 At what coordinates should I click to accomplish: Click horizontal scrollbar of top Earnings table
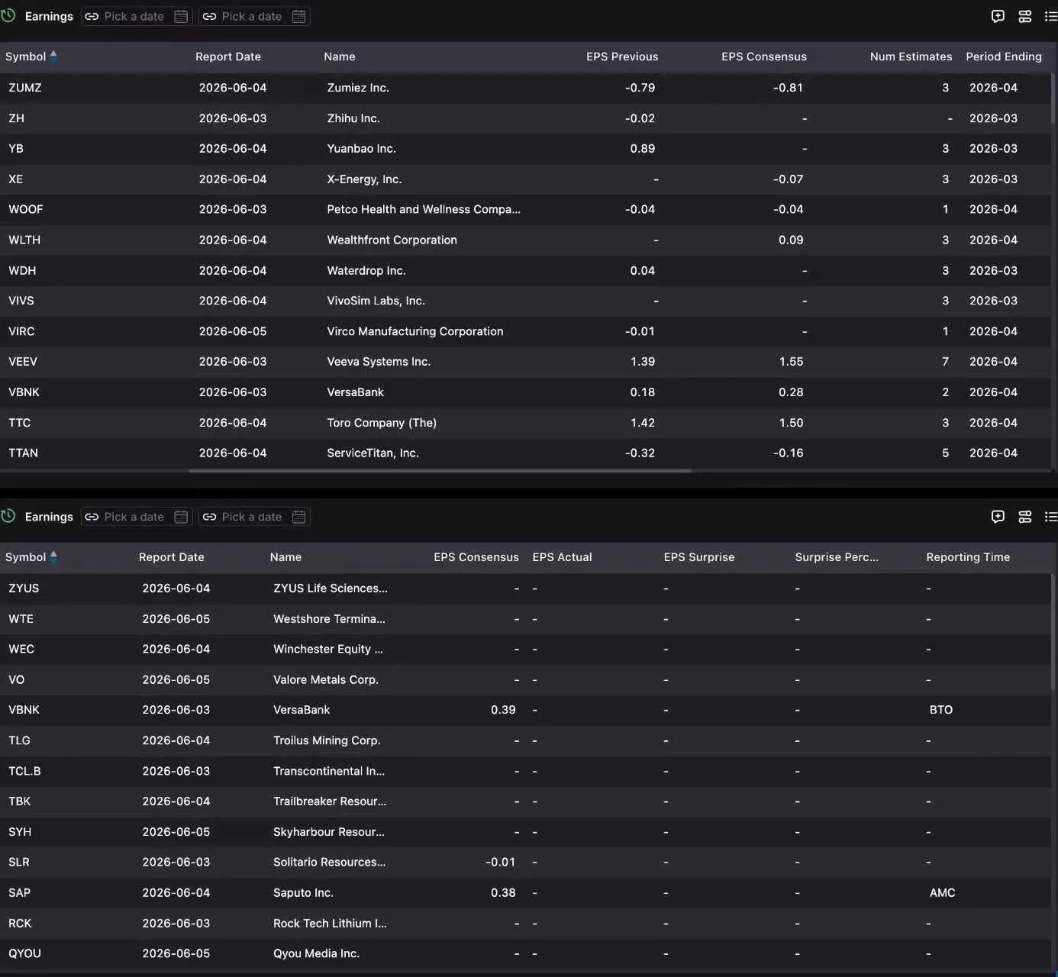coord(440,471)
